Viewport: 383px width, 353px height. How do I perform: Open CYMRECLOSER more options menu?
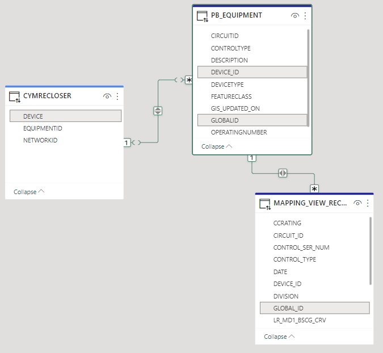point(117,96)
